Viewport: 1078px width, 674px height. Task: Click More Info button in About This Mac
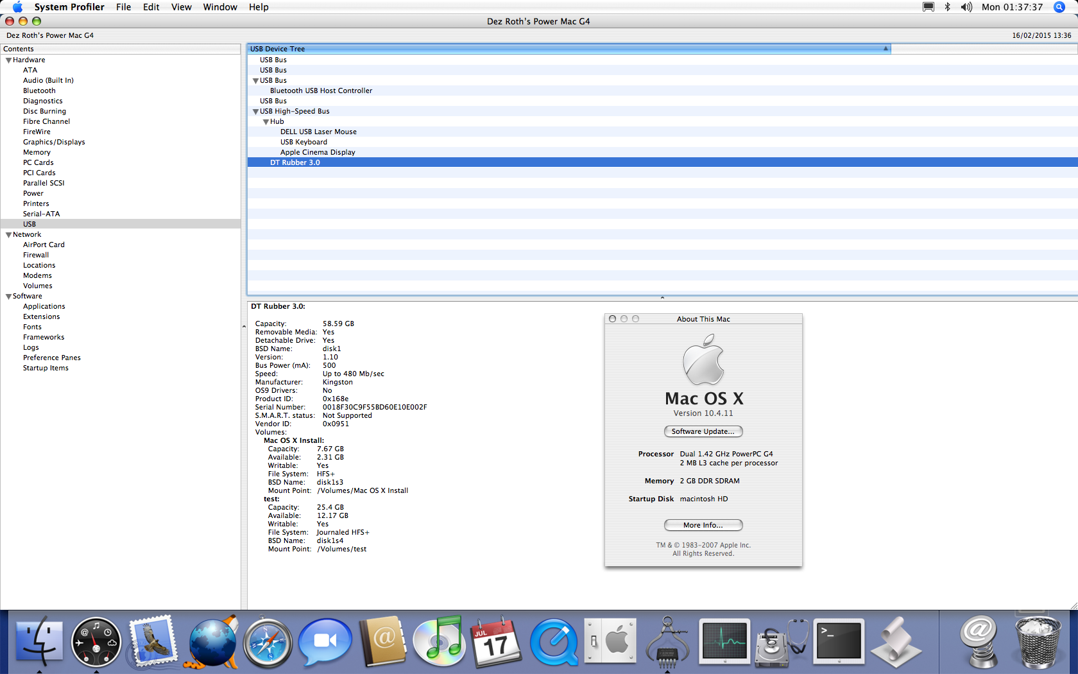(x=703, y=525)
